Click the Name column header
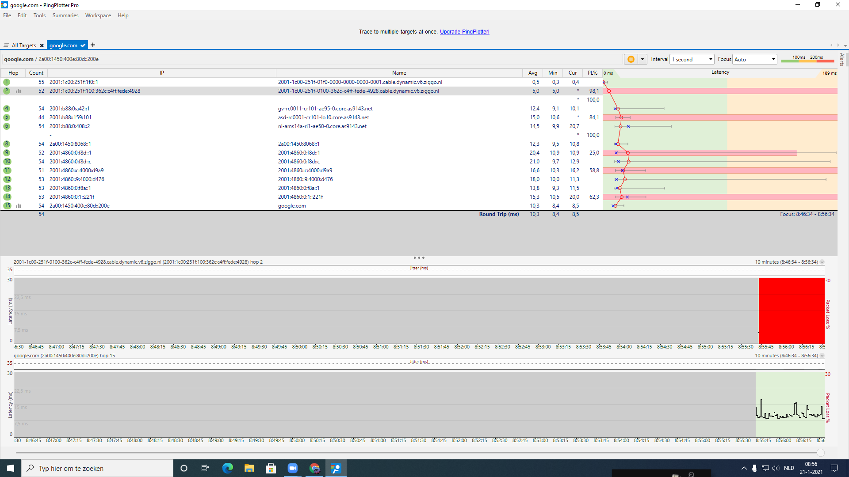The image size is (849, 477). 399,73
